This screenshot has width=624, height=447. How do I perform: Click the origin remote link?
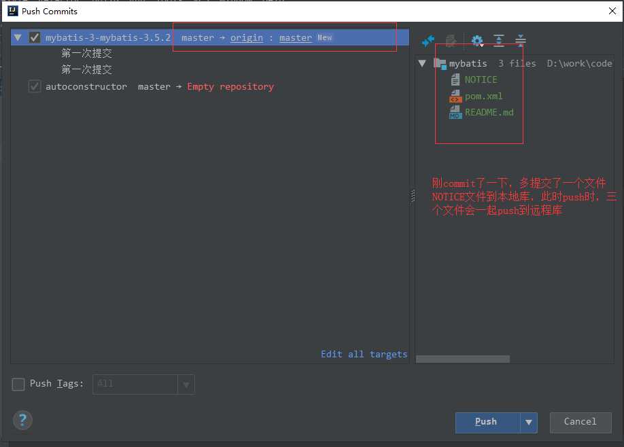tap(247, 38)
